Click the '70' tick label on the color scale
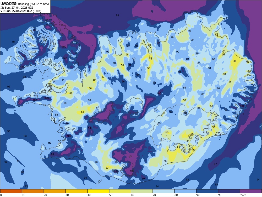The width and height of the screenshot is (262, 197). click(154, 195)
